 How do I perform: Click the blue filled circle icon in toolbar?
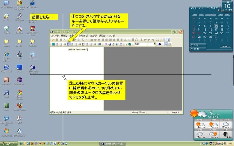pyautogui.click(x=159, y=44)
